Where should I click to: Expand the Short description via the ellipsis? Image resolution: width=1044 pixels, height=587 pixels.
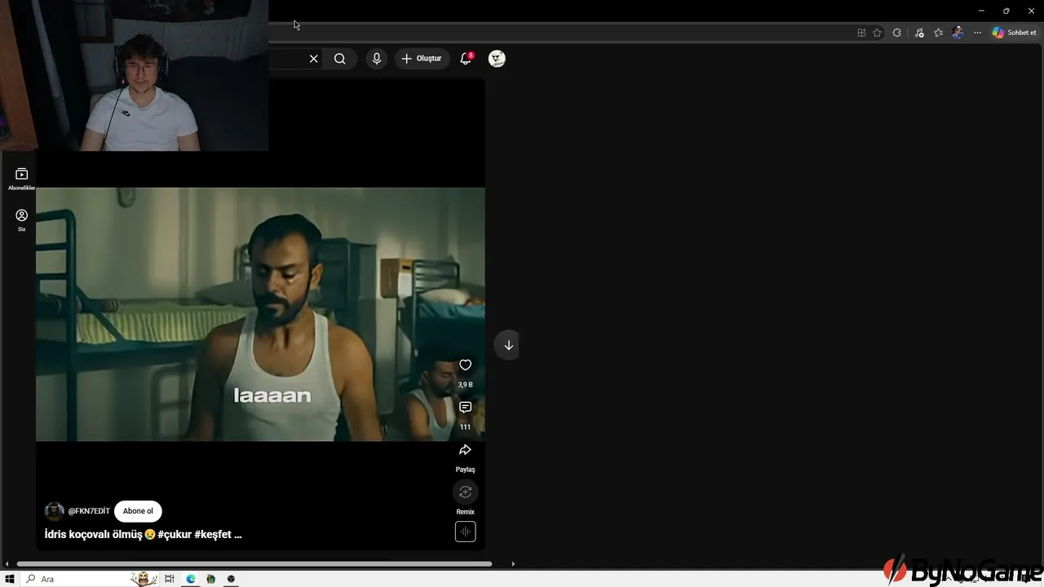[237, 535]
